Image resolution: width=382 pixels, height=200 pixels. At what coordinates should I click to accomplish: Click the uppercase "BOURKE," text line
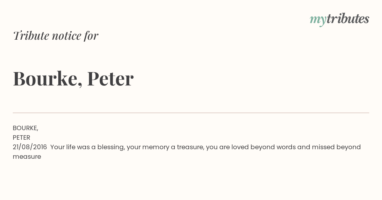(25, 128)
